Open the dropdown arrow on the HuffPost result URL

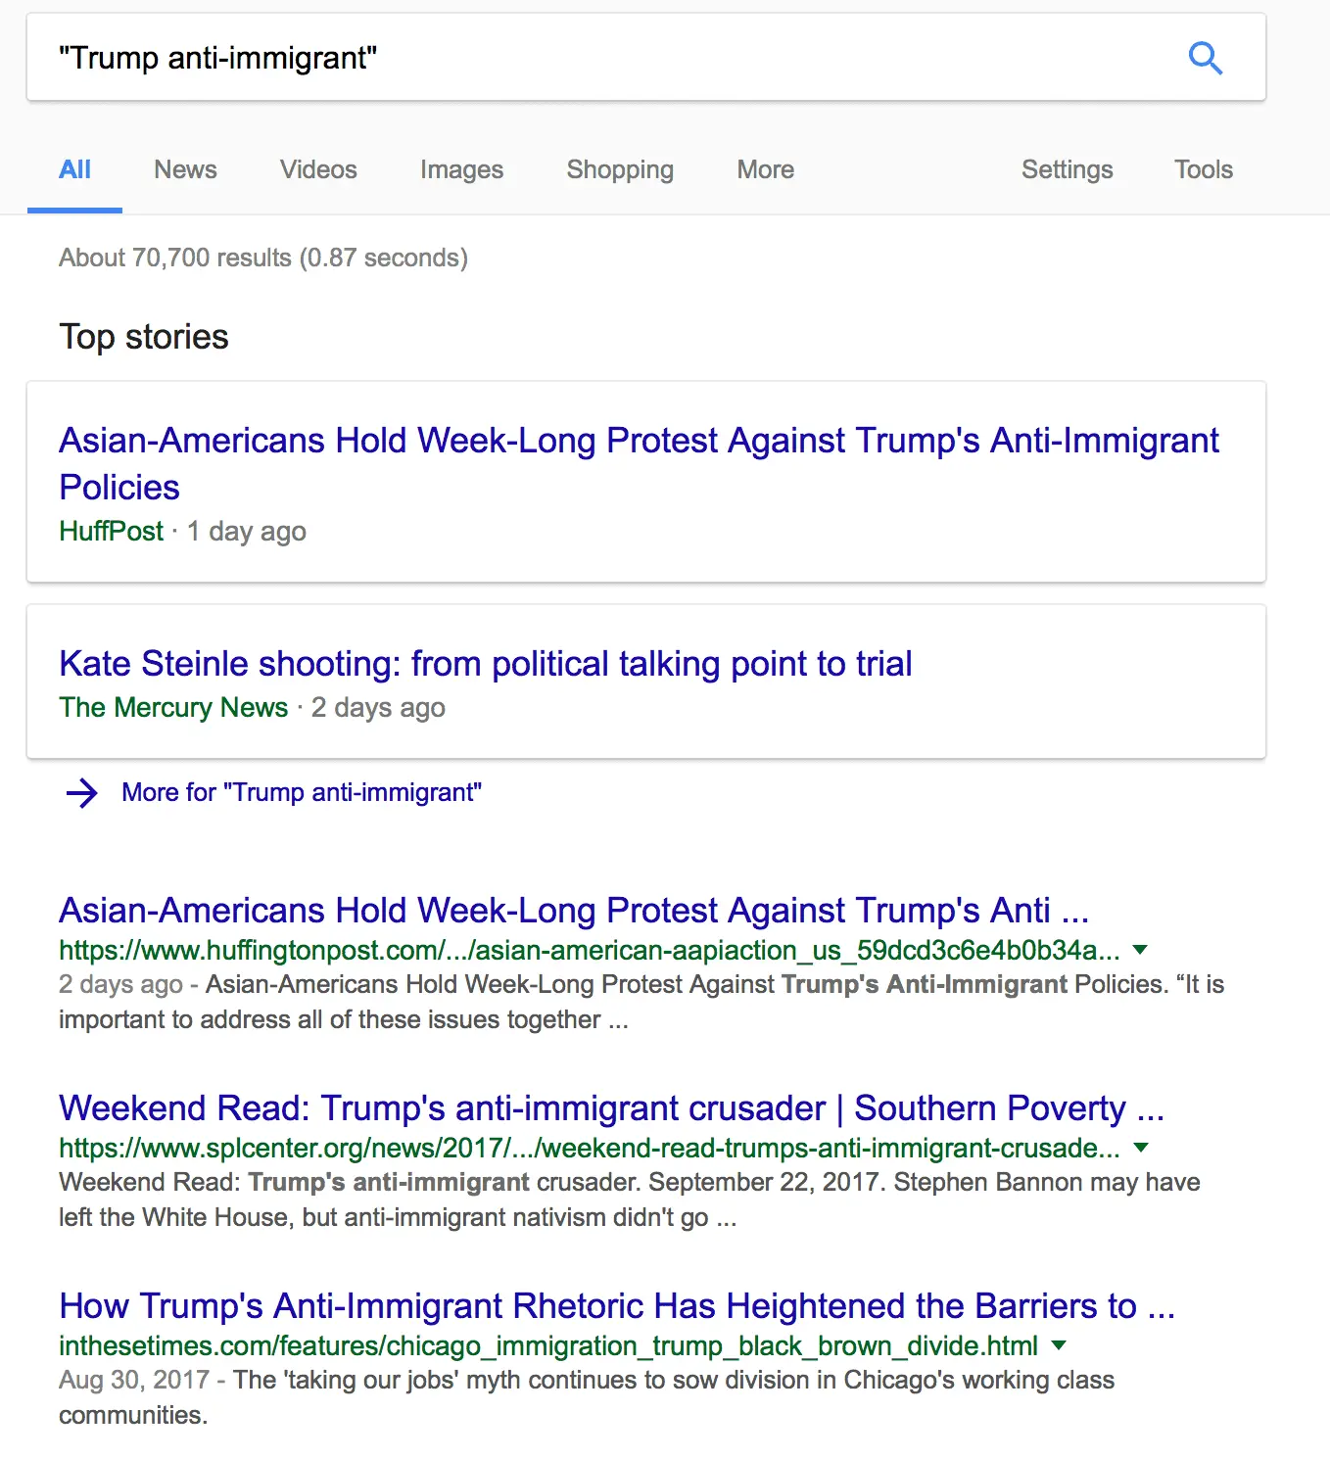click(x=1140, y=950)
